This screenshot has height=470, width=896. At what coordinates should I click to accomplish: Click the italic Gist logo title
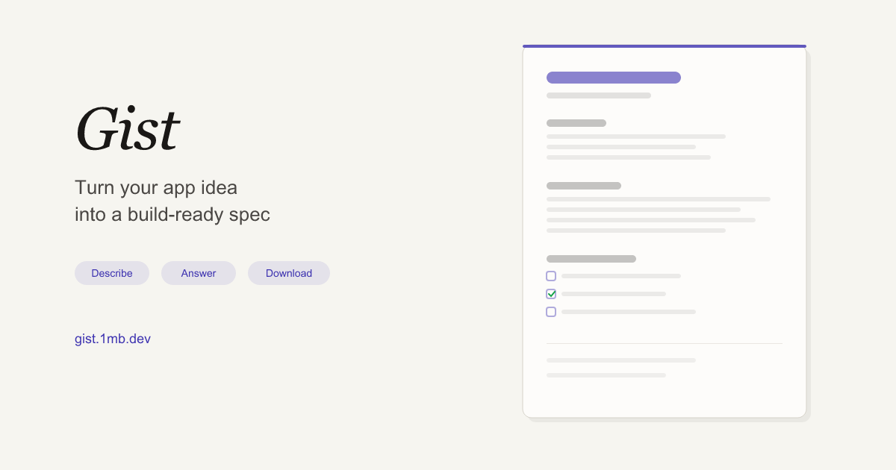[127, 130]
